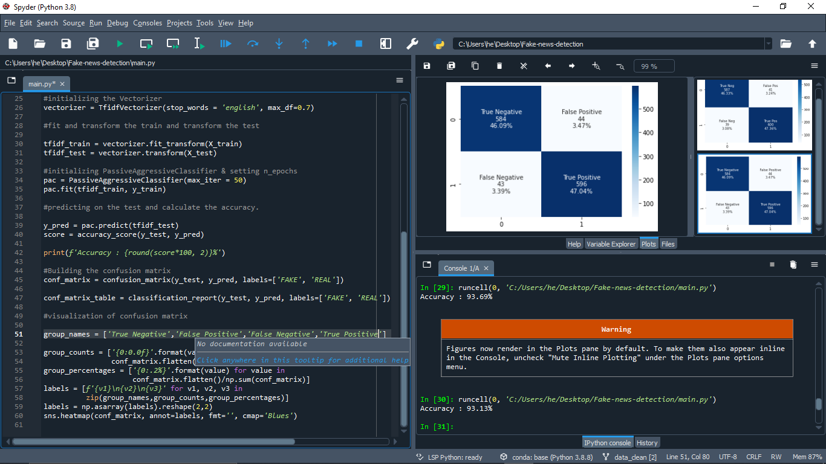This screenshot has width=826, height=464.
Task: Stop debugging with the blue square icon
Action: click(x=359, y=43)
